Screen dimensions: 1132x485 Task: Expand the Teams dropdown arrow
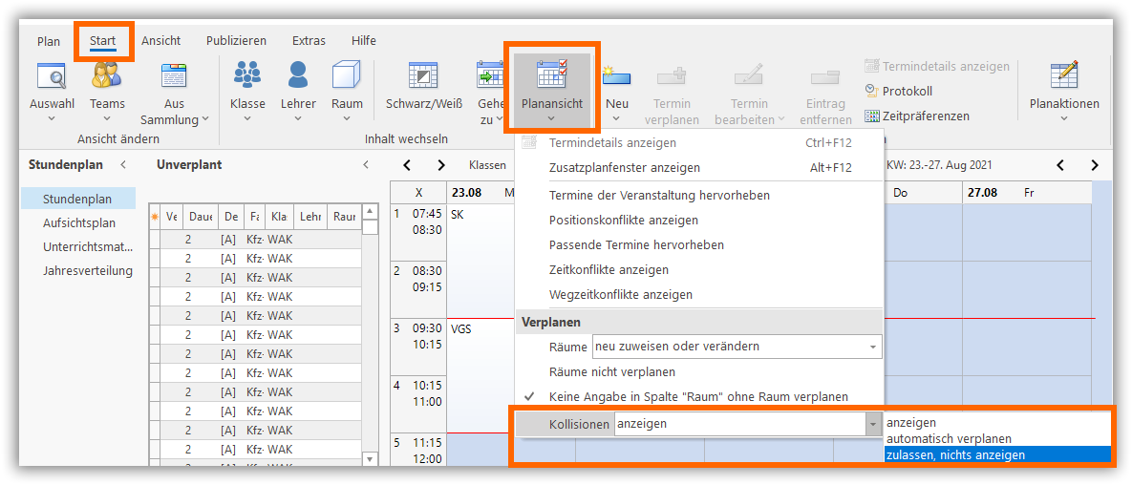pyautogui.click(x=107, y=119)
